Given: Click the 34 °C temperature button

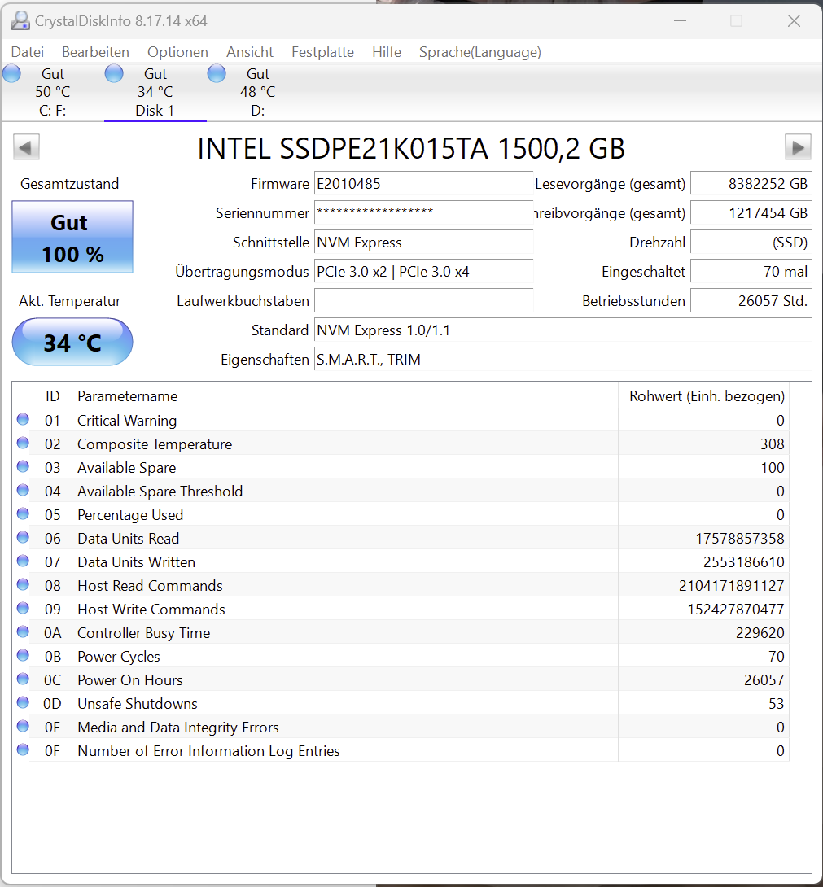Looking at the screenshot, I should click(x=72, y=342).
